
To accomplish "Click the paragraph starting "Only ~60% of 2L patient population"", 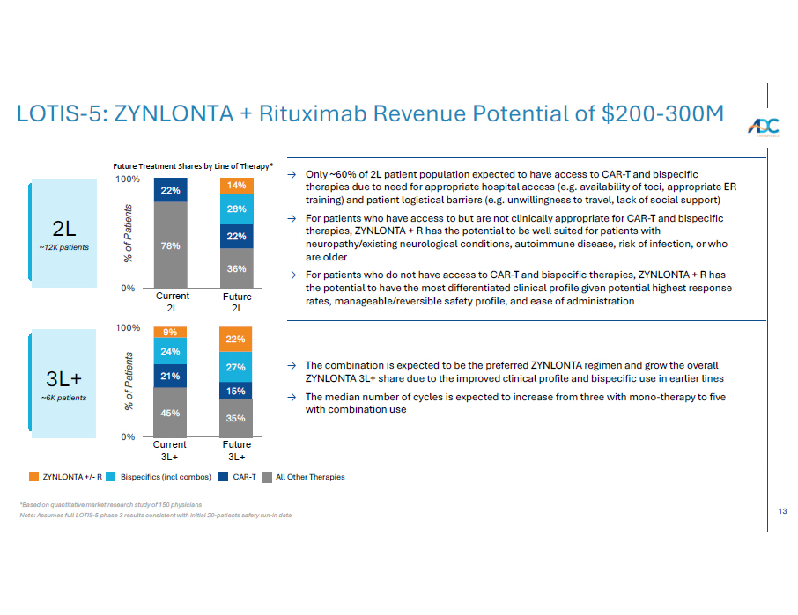I will click(521, 187).
